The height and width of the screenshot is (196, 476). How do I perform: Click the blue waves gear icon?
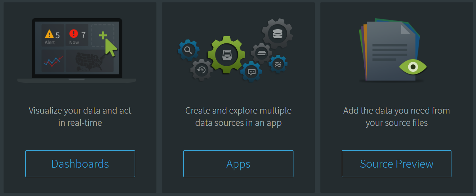pyautogui.click(x=278, y=64)
